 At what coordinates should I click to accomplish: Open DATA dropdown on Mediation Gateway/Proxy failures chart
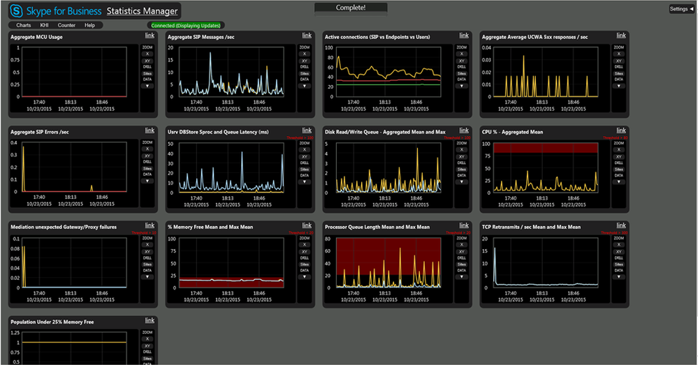coord(147,276)
